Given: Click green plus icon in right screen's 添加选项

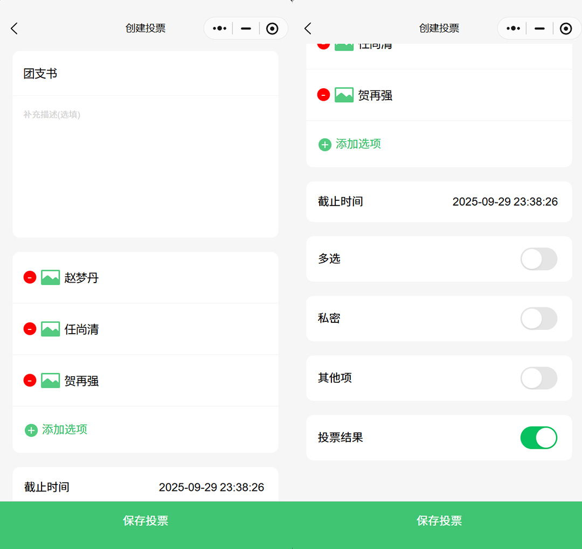Looking at the screenshot, I should click(x=325, y=144).
